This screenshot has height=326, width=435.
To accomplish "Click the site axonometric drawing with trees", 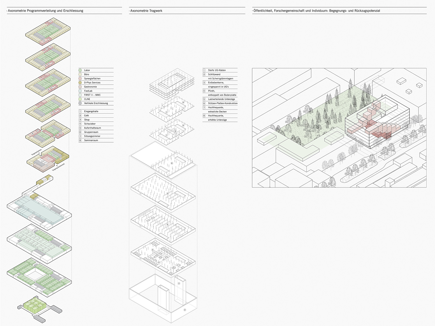I will click(x=339, y=128).
